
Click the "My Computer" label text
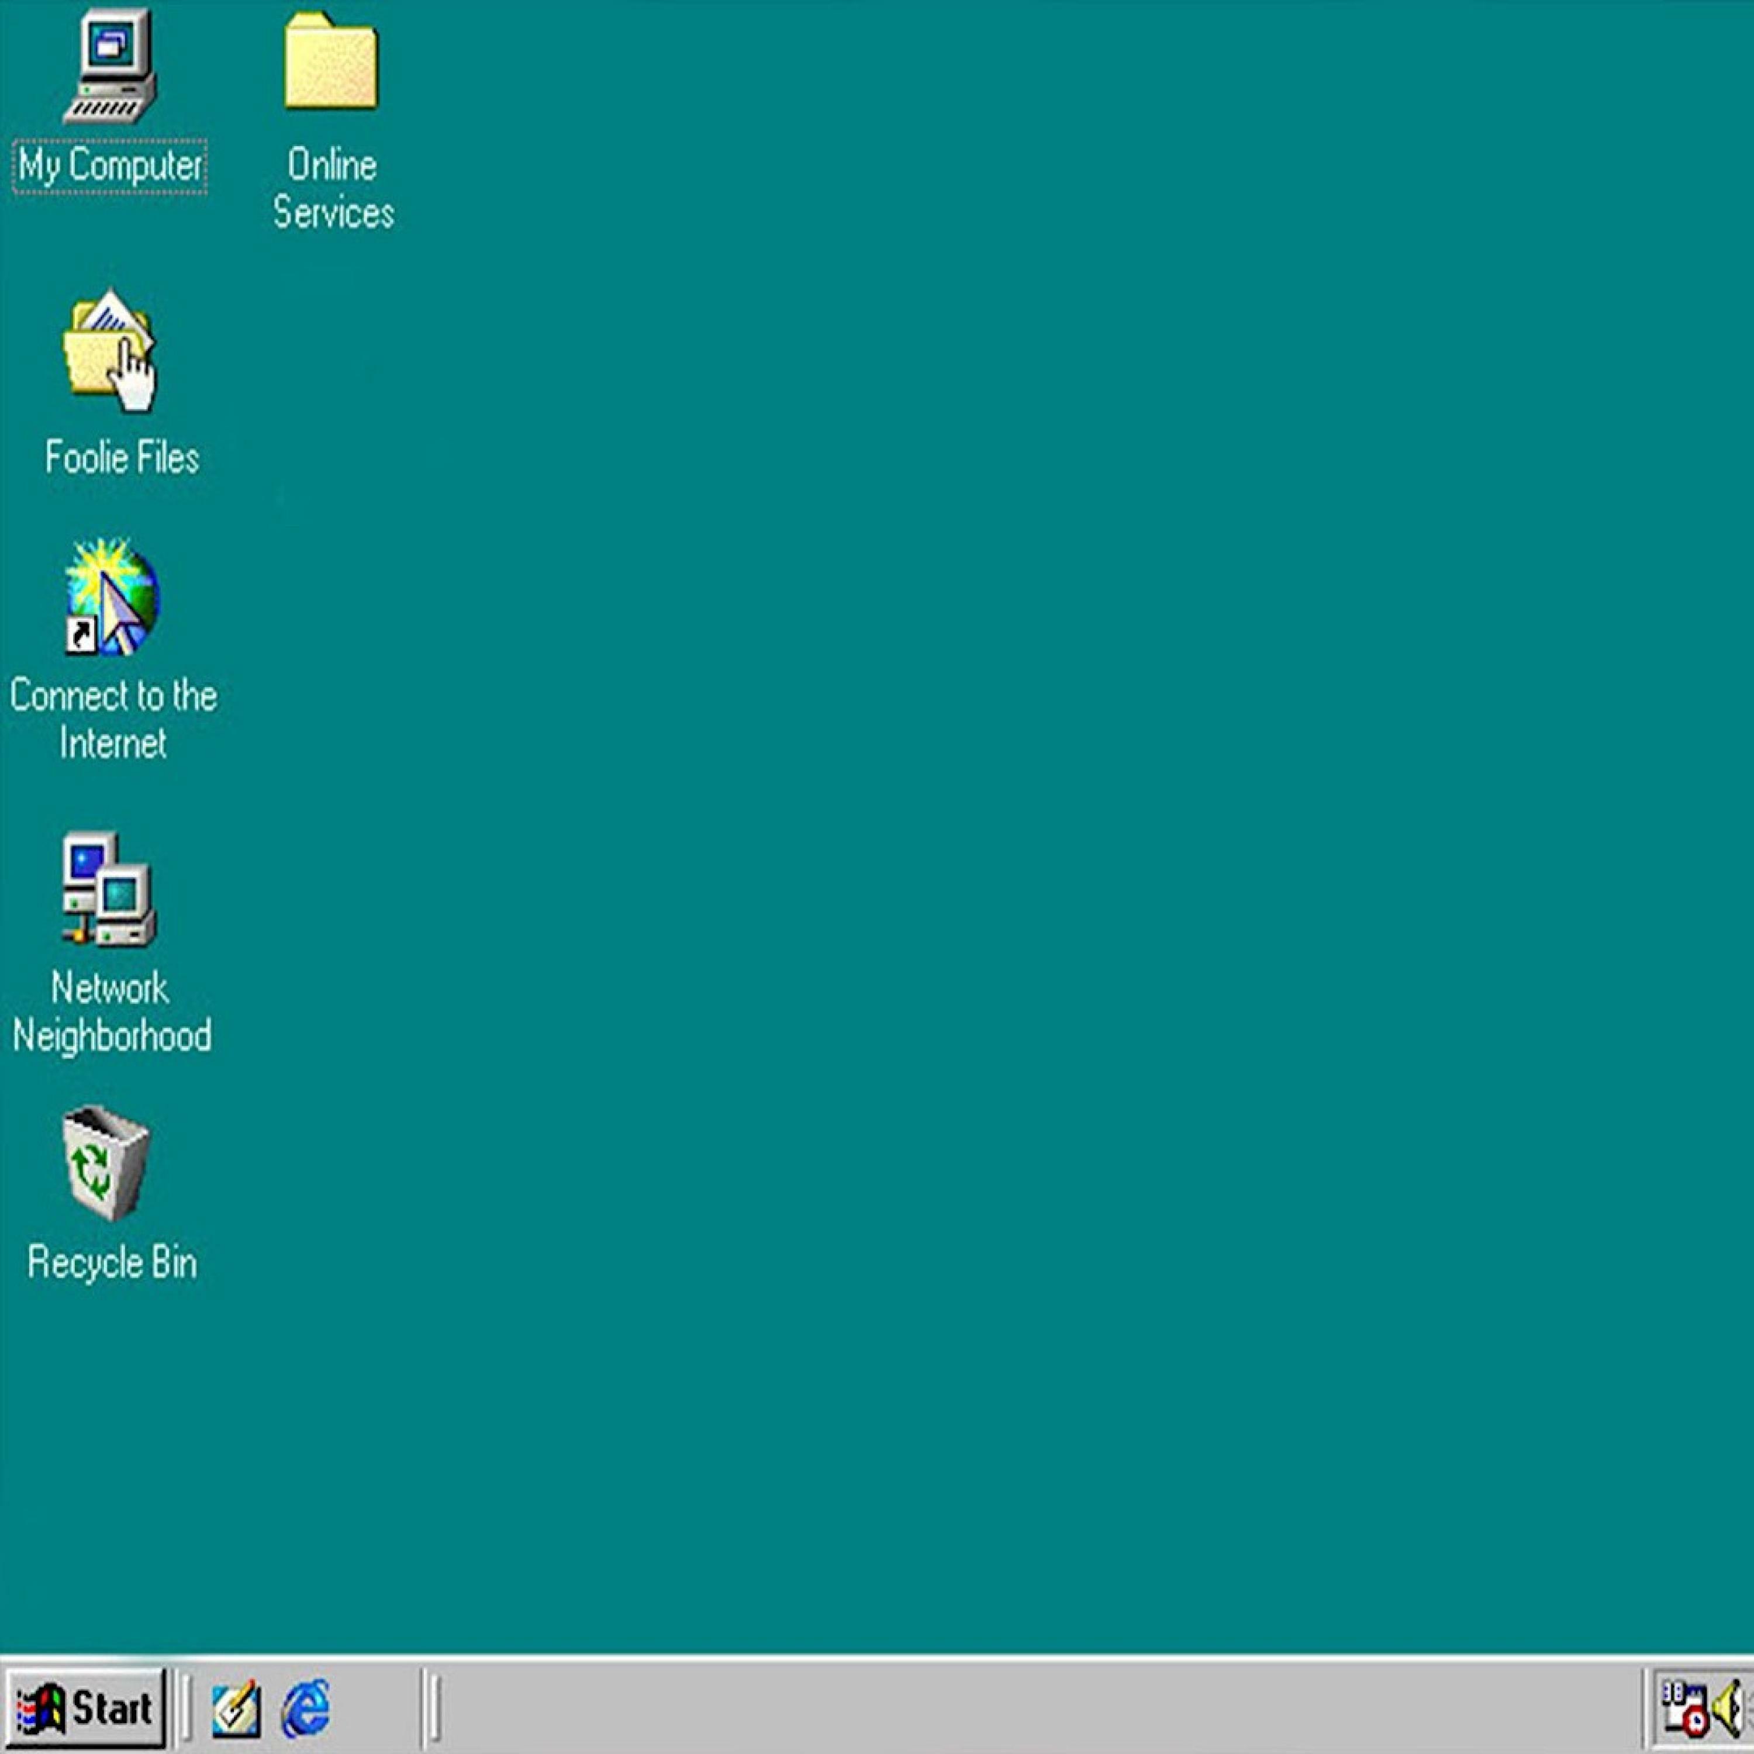click(110, 167)
